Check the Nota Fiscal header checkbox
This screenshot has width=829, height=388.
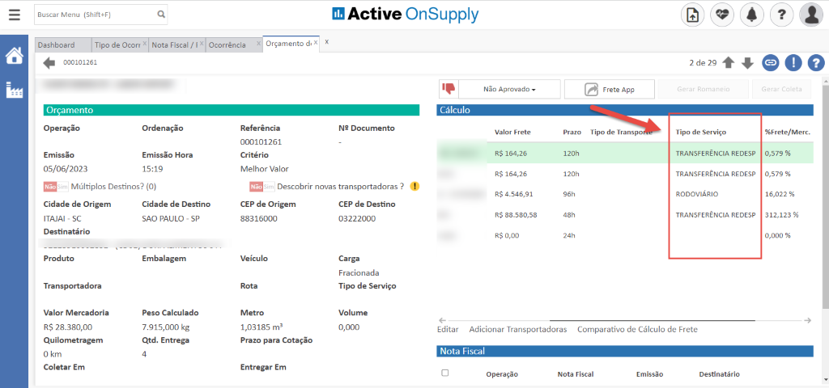tap(444, 373)
